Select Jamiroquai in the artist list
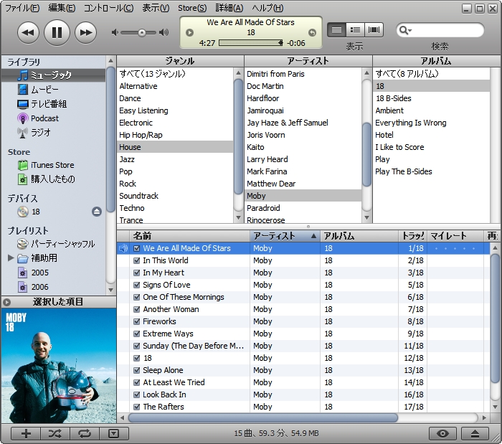502x444 pixels. click(303, 110)
